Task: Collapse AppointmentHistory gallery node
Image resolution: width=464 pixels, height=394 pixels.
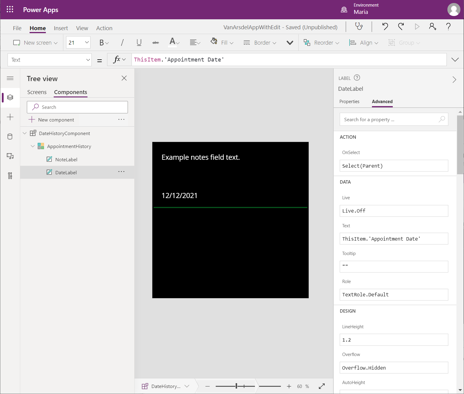Action: point(33,146)
